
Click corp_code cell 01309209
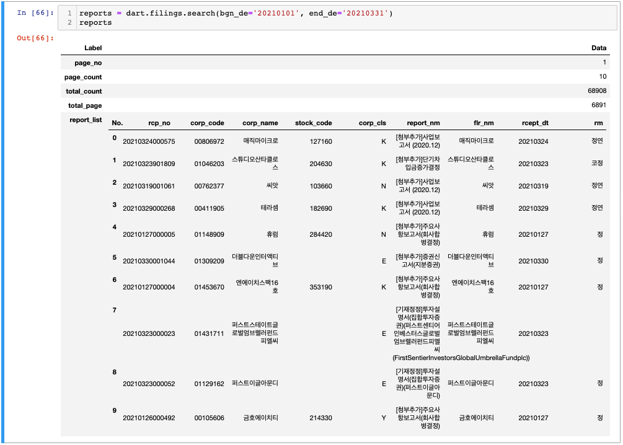(209, 261)
